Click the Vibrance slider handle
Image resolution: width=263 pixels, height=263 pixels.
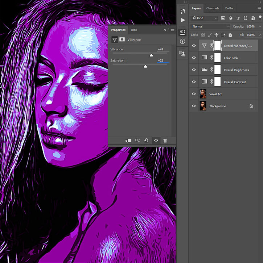(151, 55)
